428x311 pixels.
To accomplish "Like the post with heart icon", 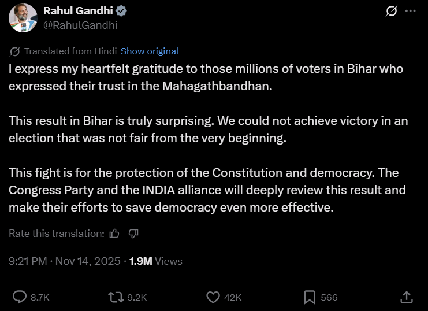I will [x=213, y=297].
